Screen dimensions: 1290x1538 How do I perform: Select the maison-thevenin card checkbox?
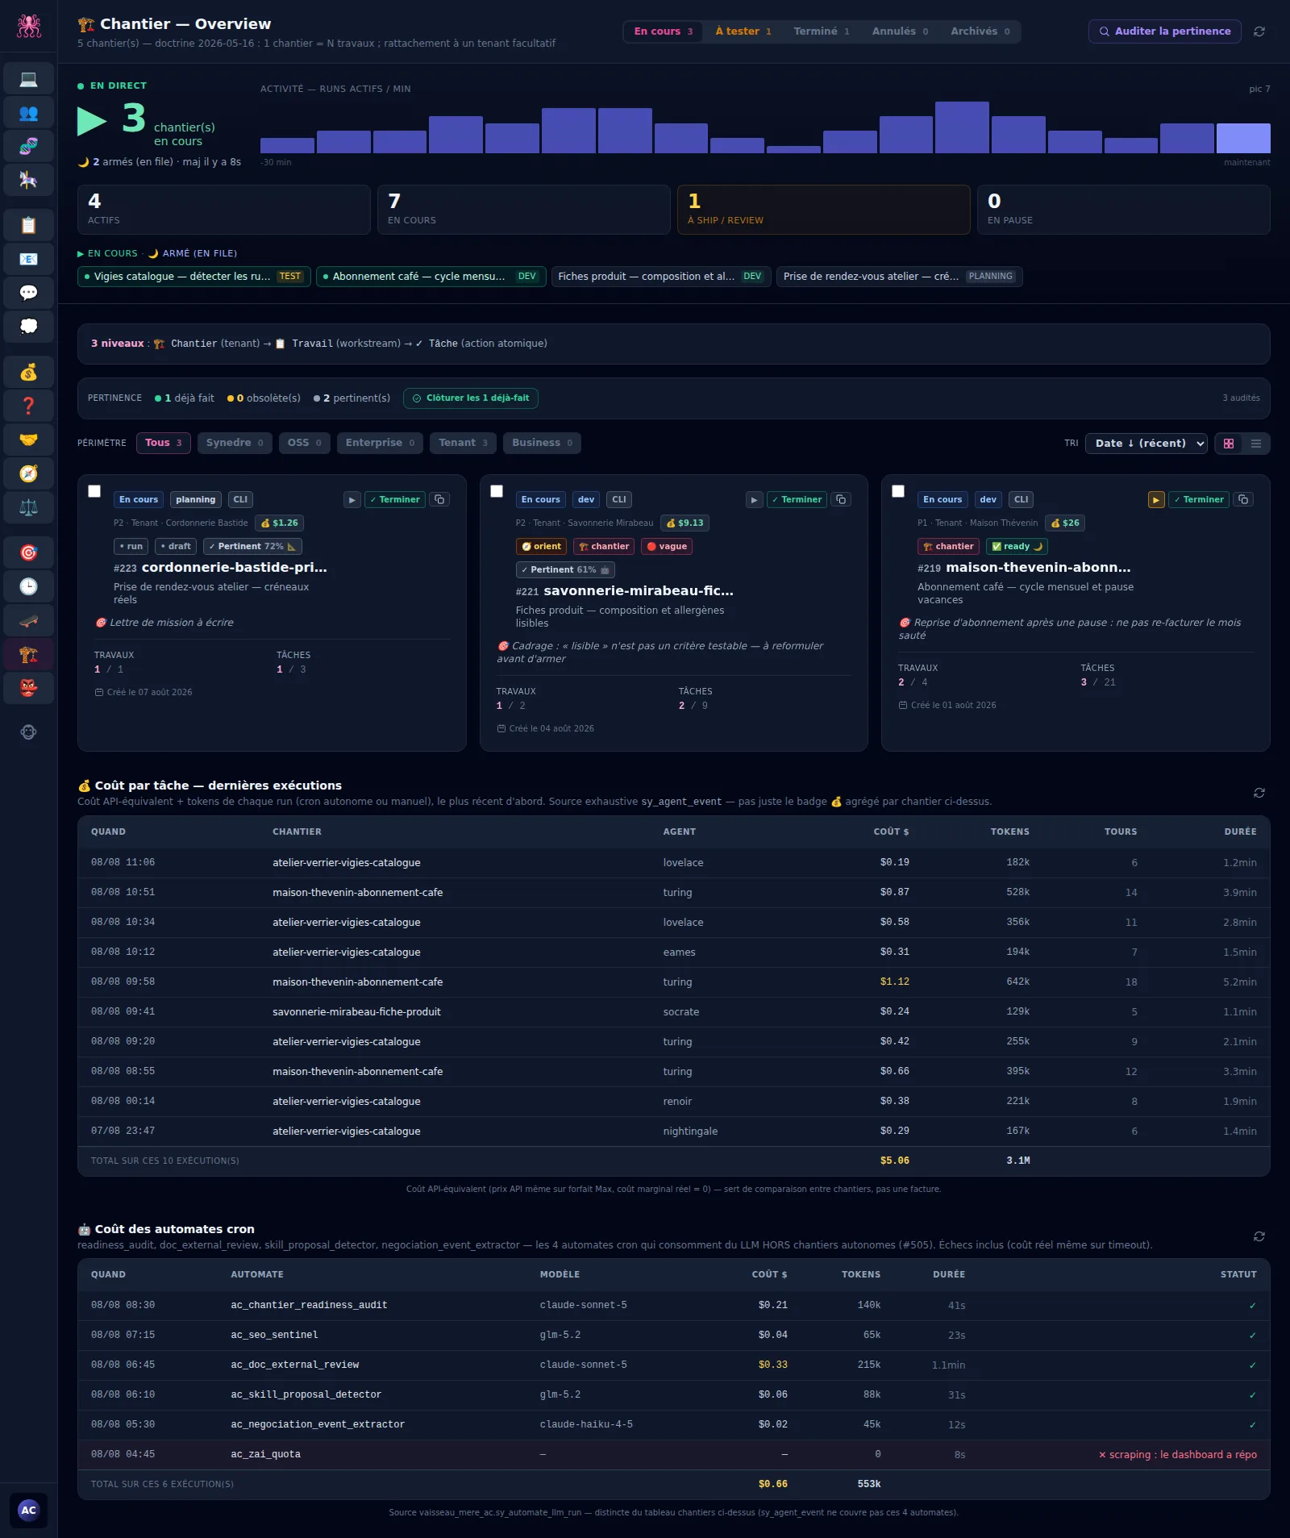coord(898,491)
